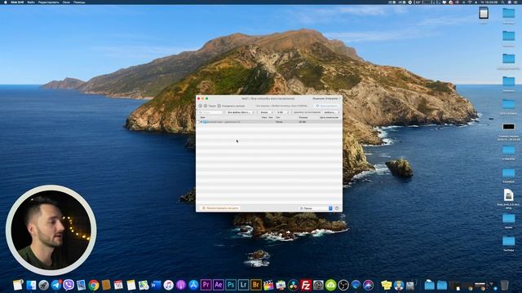The width and height of the screenshot is (522, 293).
Task: Sort results by the date modified column
Action: coord(329,117)
